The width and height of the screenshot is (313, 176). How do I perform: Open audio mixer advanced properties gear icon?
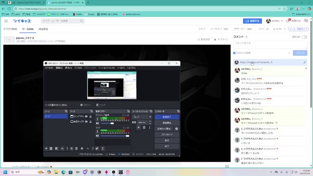click(97, 149)
